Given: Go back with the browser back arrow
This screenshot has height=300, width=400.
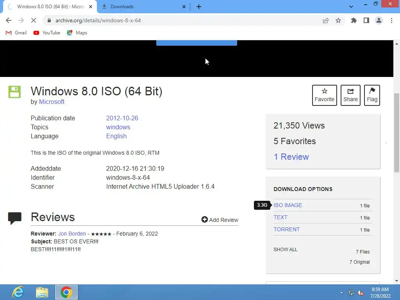Looking at the screenshot, I should pos(9,20).
